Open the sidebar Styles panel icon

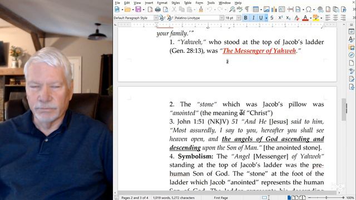click(352, 39)
